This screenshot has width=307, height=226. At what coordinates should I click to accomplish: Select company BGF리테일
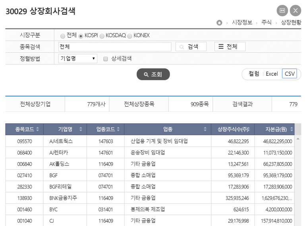[60, 186]
